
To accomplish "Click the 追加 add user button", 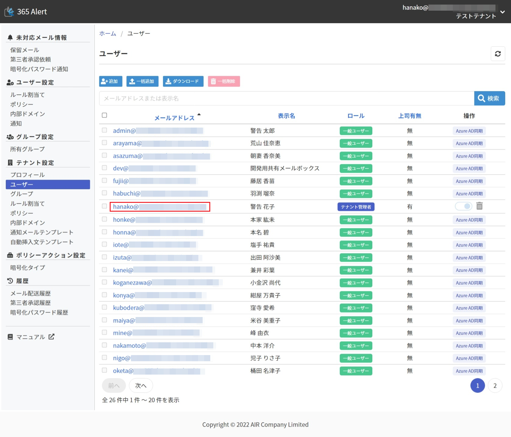I will point(110,81).
